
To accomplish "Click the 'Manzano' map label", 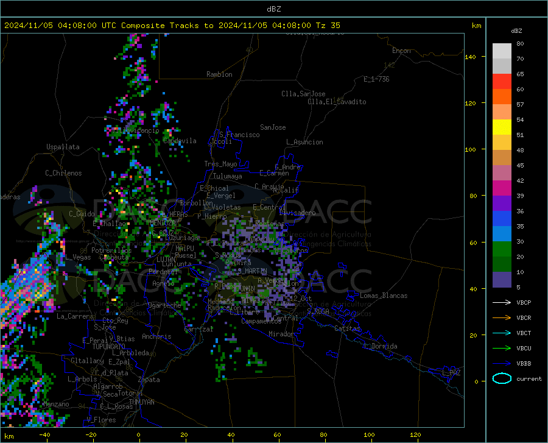I will (x=56, y=404).
